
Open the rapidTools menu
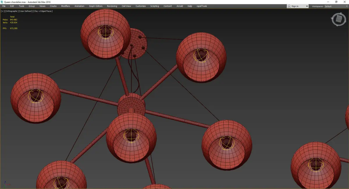pyautogui.click(x=202, y=6)
